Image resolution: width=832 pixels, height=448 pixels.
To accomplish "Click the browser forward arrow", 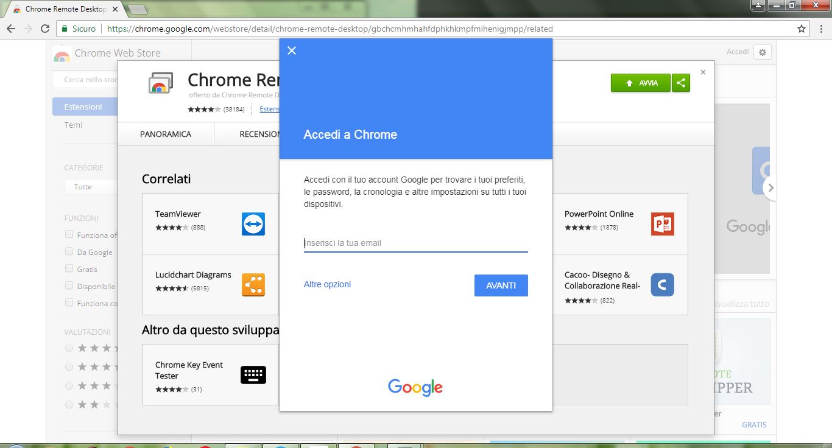I will (x=28, y=29).
